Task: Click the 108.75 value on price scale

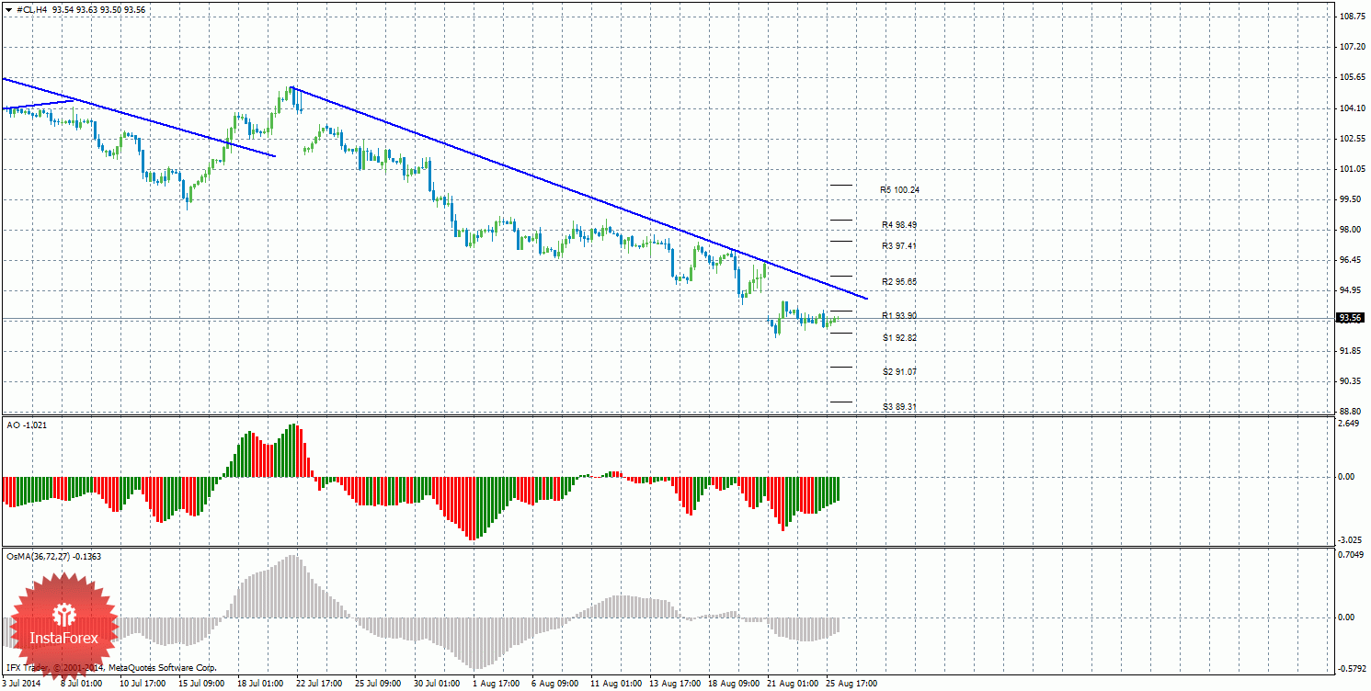Action: (1351, 17)
